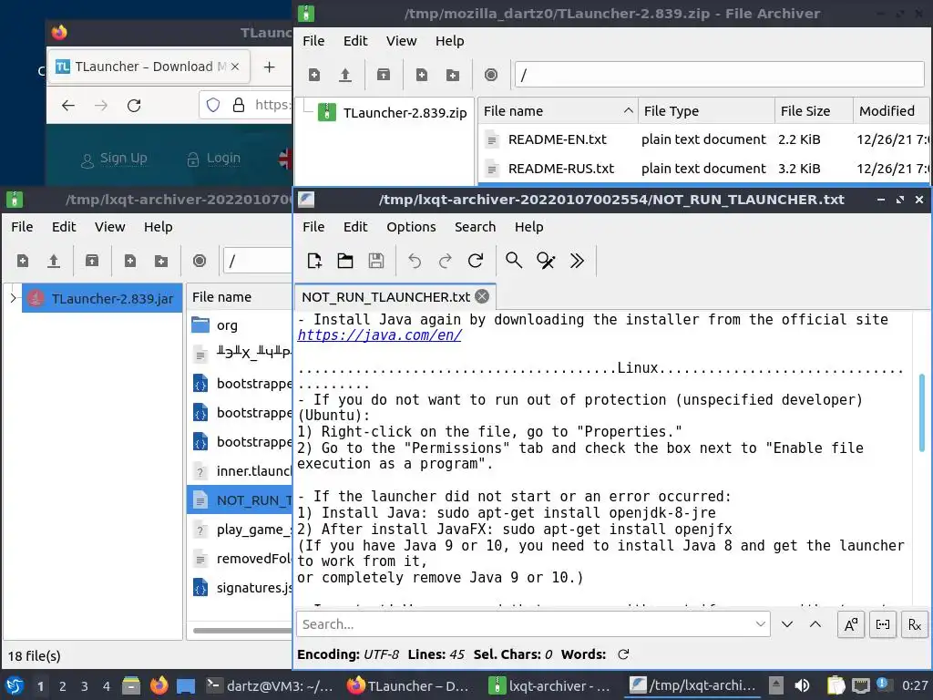Click the Save floppy icon in editor toolbar
The image size is (933, 700).
tap(376, 261)
